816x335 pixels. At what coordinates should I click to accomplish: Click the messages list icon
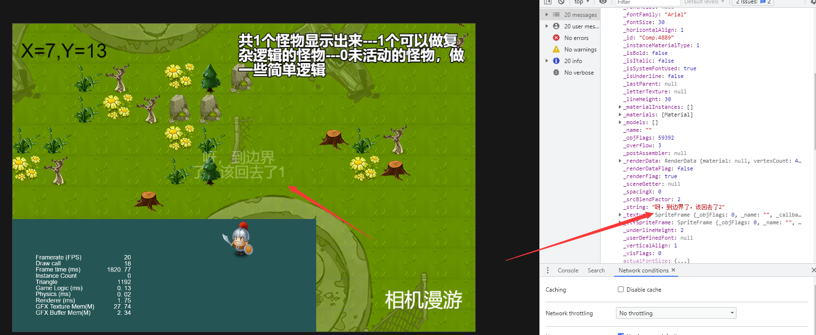point(556,15)
